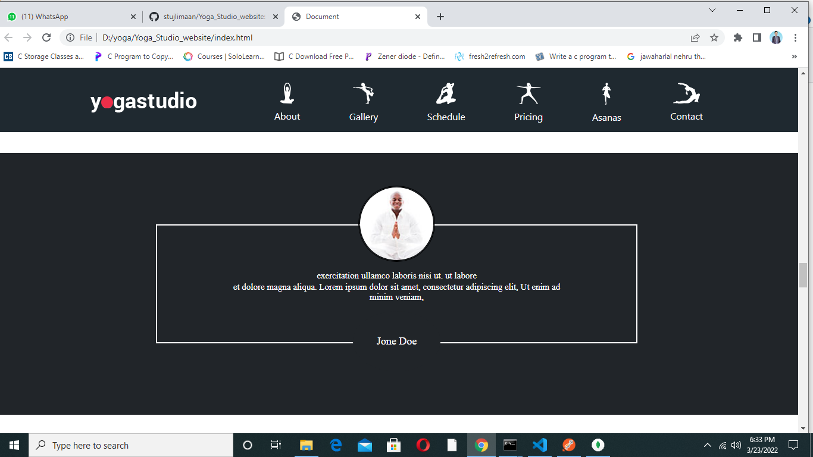
Task: Open the Chrome extensions puzzle icon
Action: [738, 37]
